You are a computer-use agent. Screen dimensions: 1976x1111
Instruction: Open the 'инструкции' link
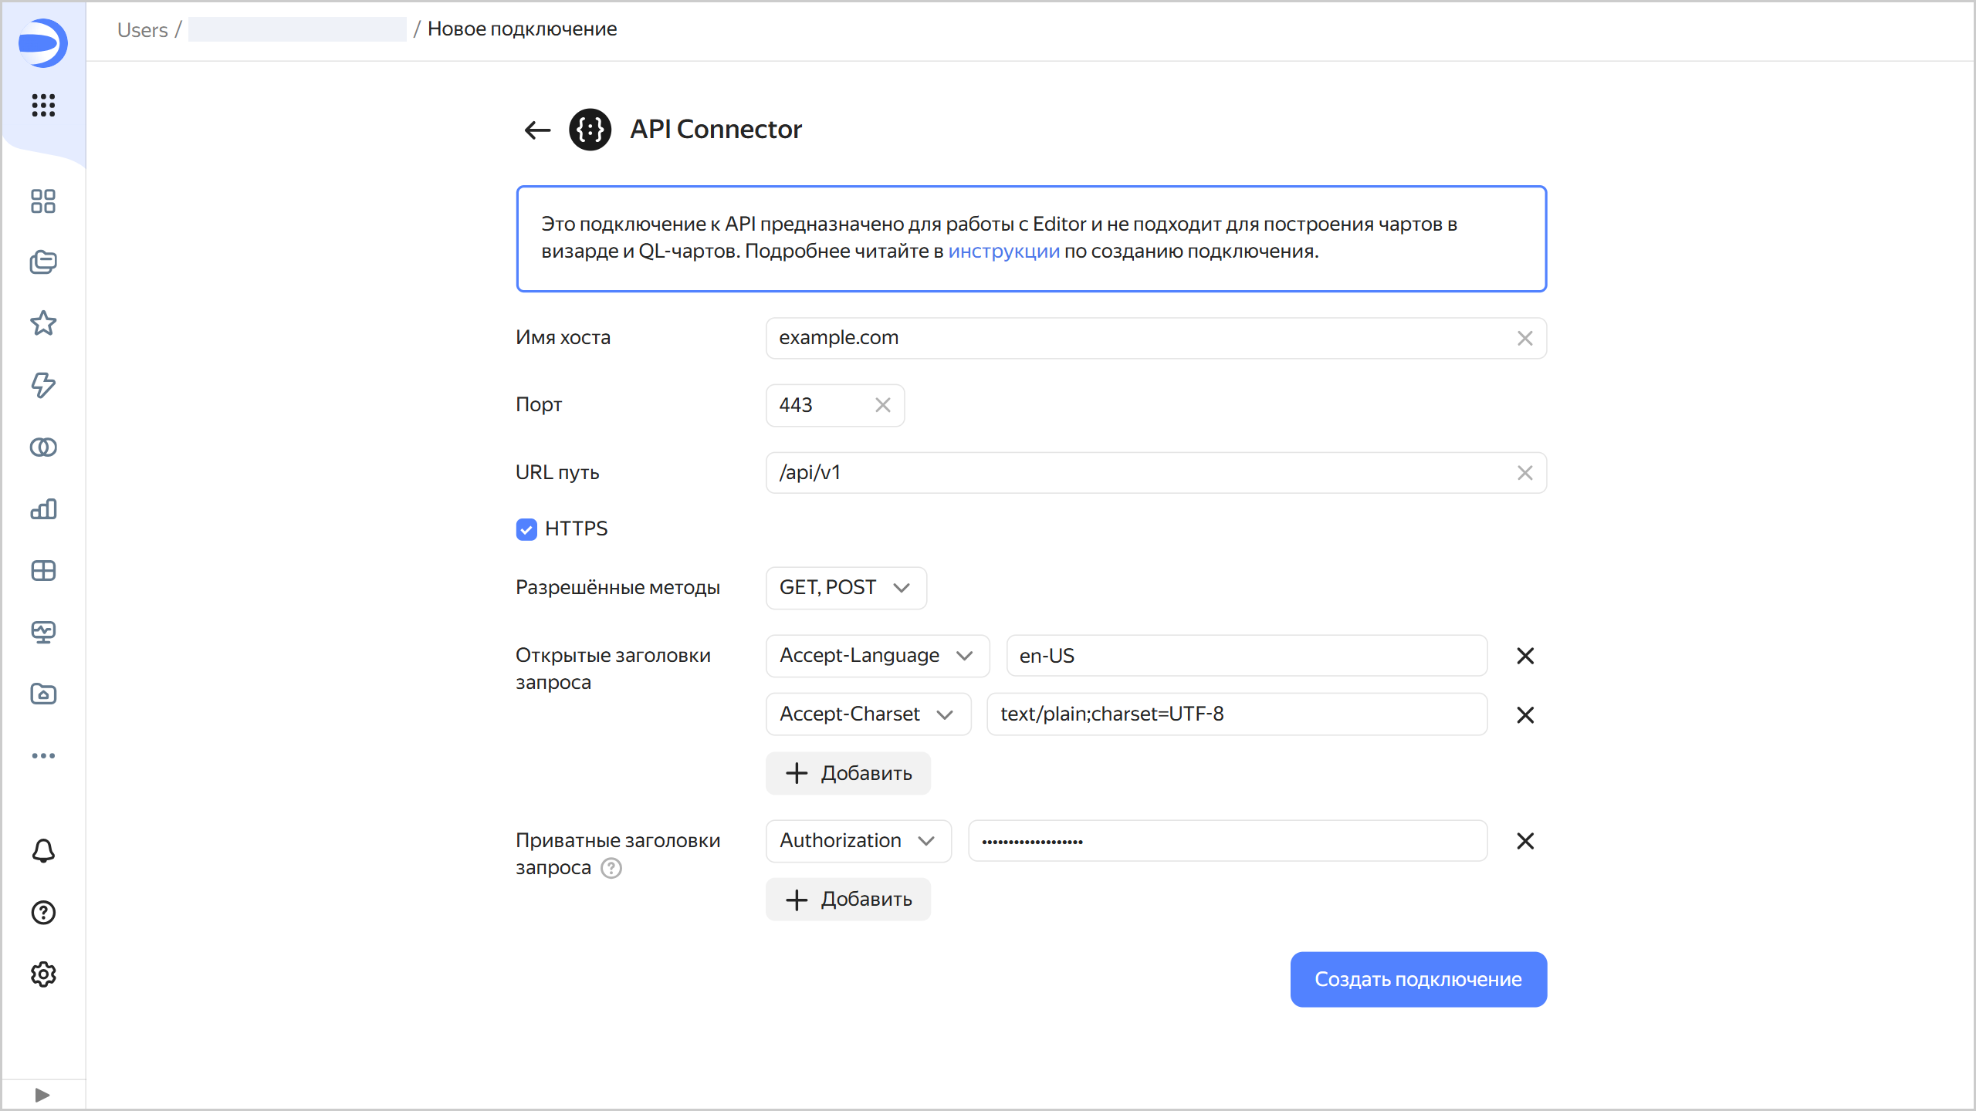point(1003,252)
